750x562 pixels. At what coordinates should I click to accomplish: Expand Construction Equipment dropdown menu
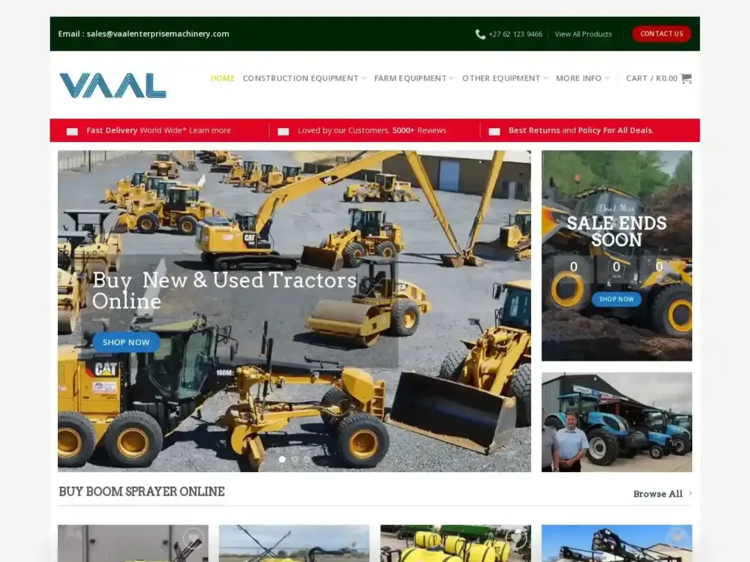pos(304,78)
